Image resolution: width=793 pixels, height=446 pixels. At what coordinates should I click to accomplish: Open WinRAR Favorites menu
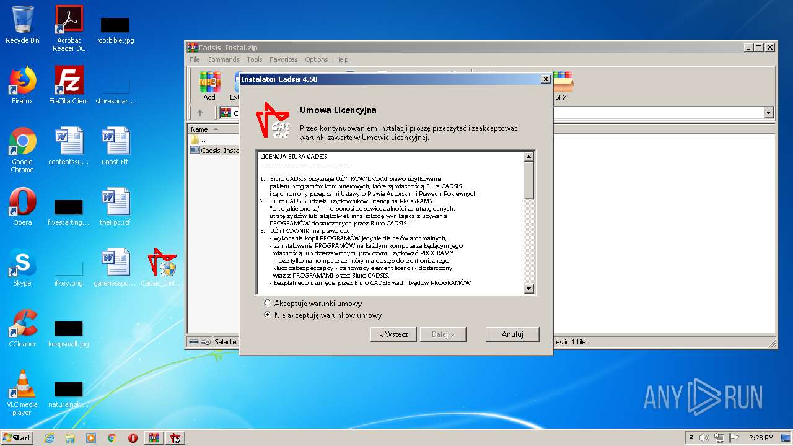click(x=283, y=59)
